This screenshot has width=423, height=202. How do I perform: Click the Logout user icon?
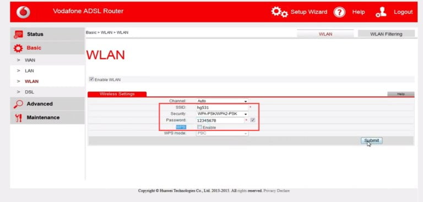coord(381,12)
